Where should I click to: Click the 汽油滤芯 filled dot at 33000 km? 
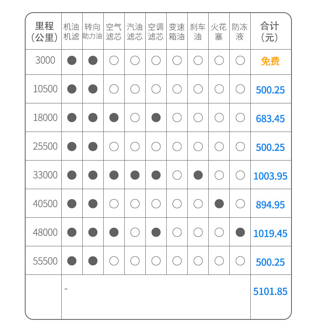[x=135, y=175]
